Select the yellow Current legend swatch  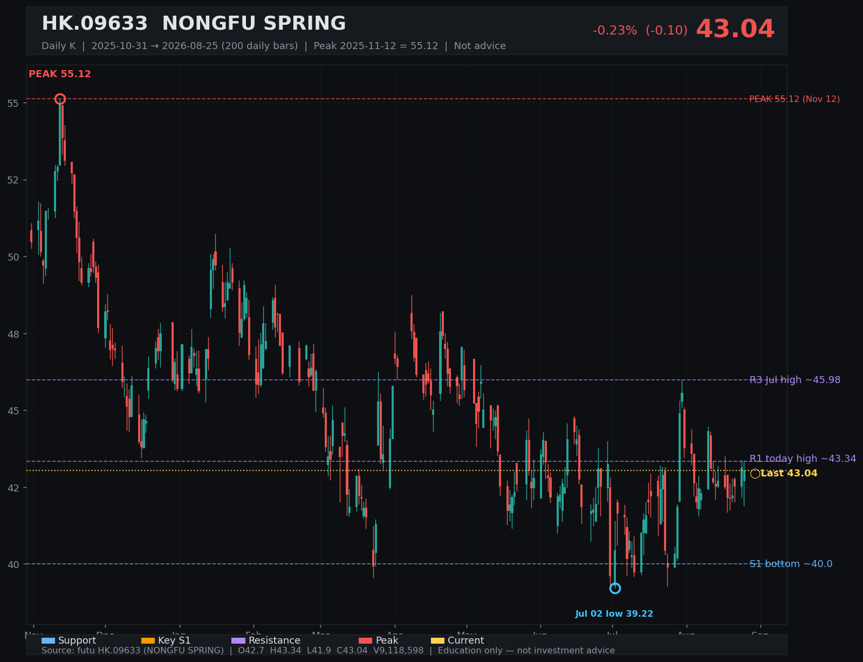point(438,641)
